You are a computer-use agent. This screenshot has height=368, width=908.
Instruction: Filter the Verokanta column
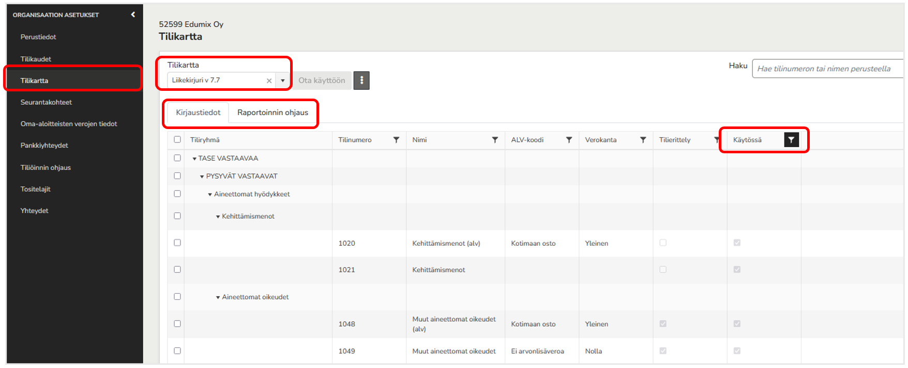(643, 140)
